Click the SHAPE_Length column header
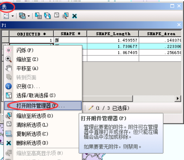Screen dimensions: 184x160 [x=113, y=34]
